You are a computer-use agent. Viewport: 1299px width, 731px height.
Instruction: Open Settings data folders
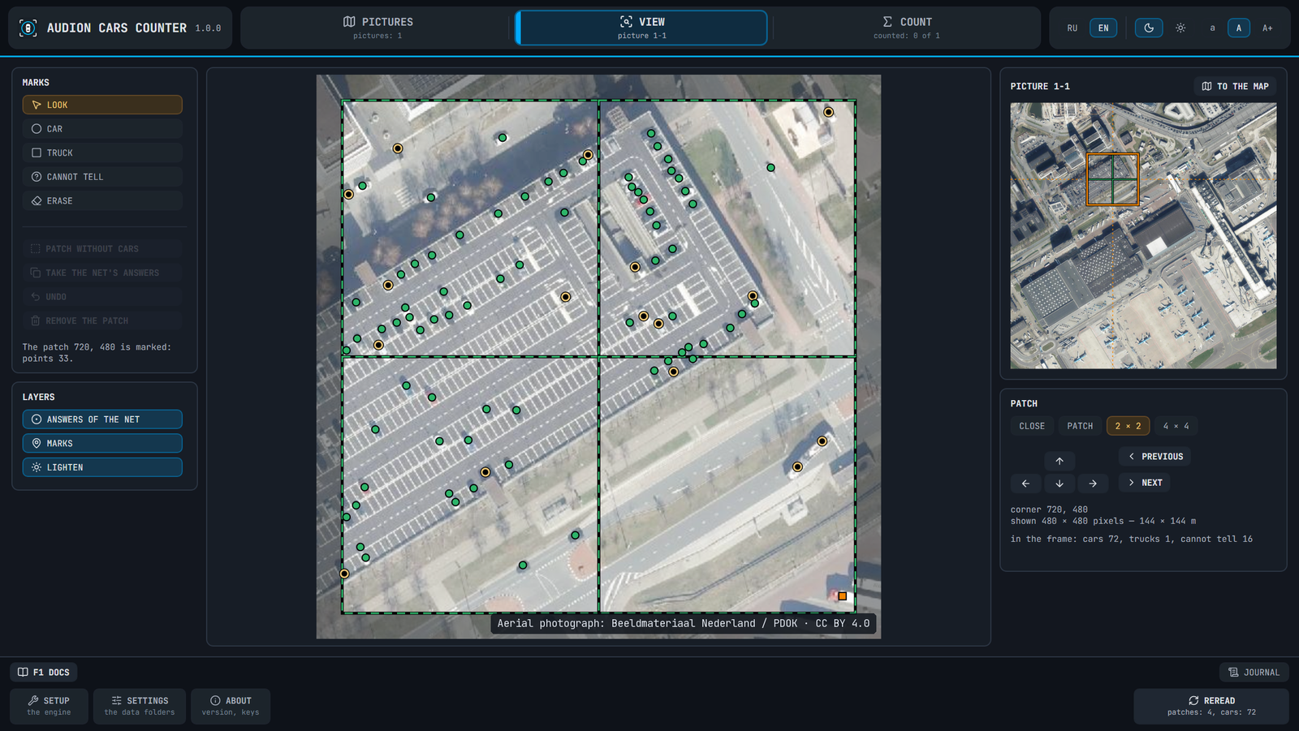click(140, 706)
